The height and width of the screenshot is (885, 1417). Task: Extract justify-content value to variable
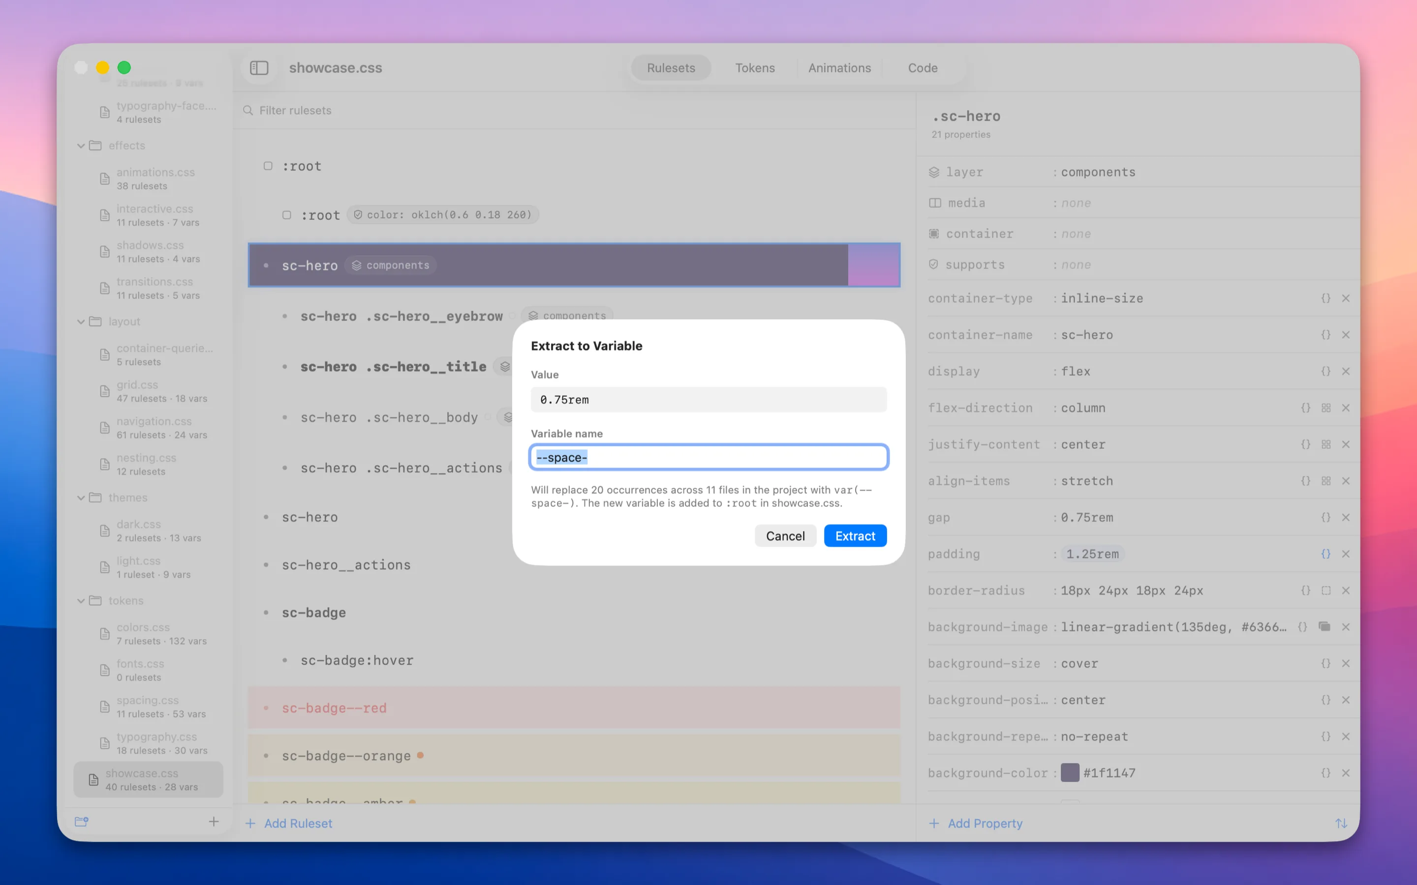1306,445
